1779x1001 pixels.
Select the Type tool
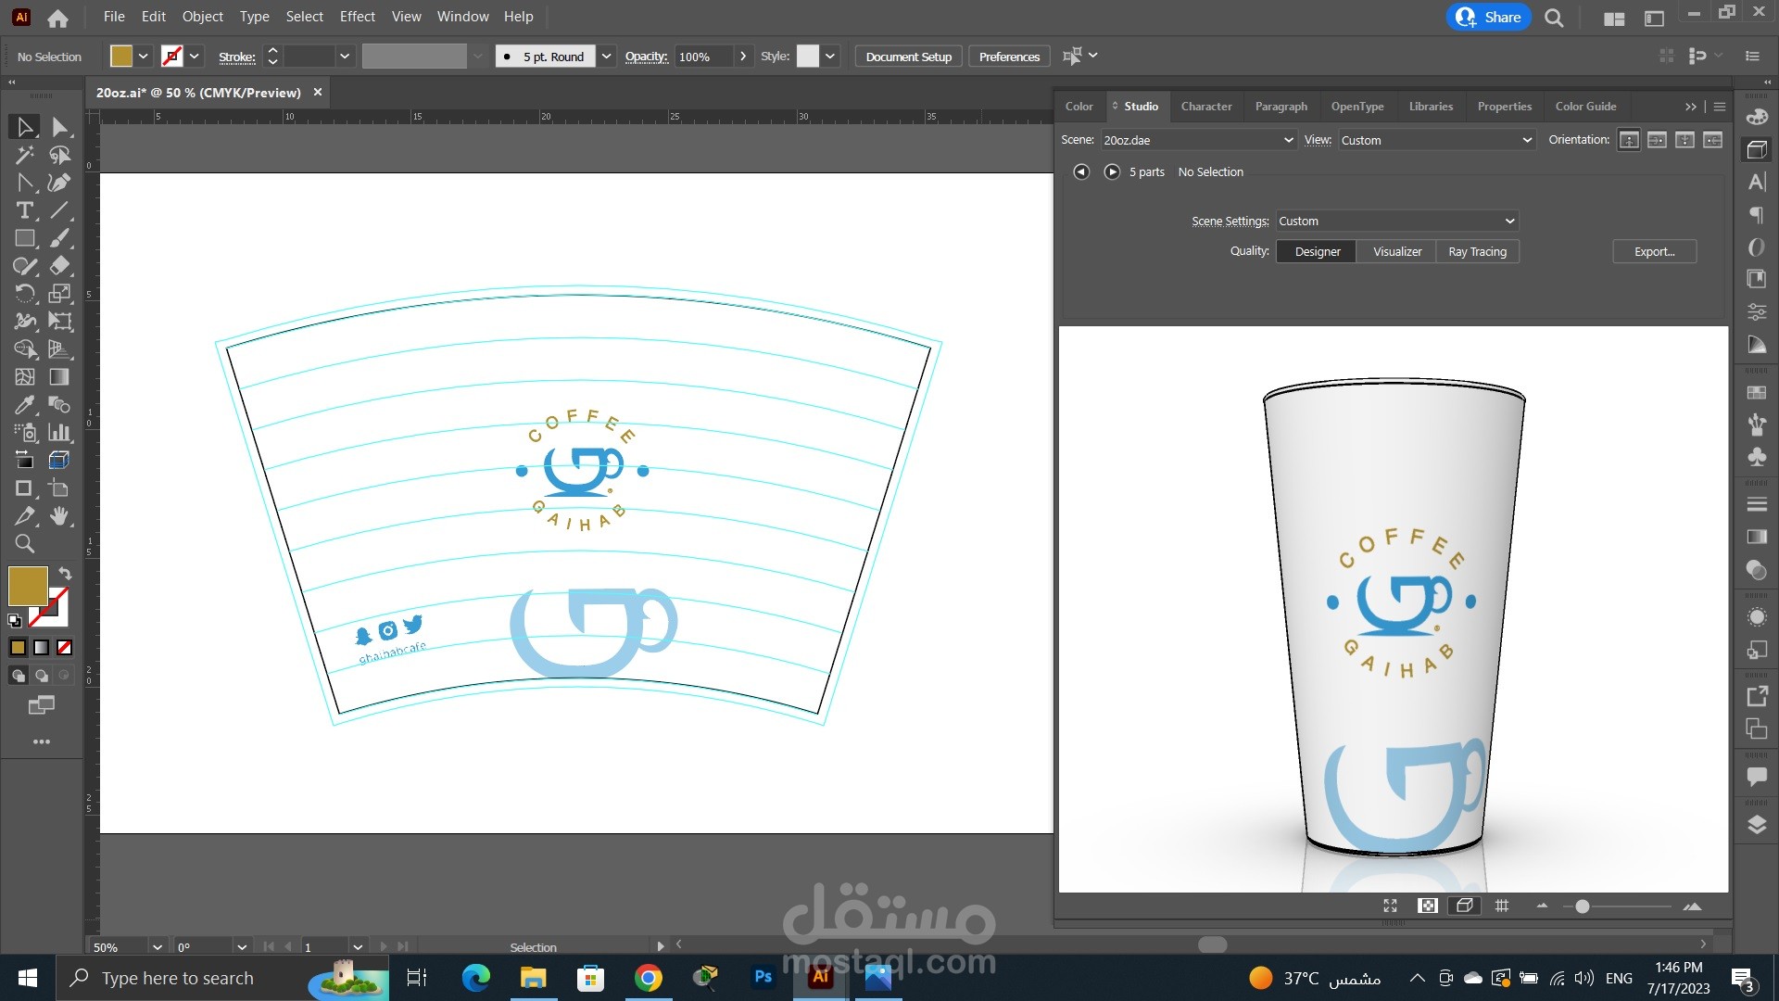pos(25,210)
